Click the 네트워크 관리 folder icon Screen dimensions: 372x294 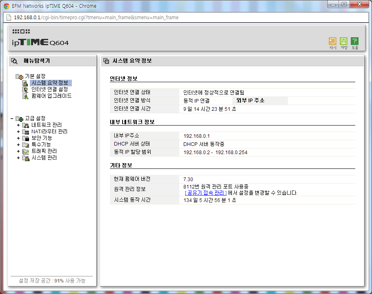[x=26, y=125]
